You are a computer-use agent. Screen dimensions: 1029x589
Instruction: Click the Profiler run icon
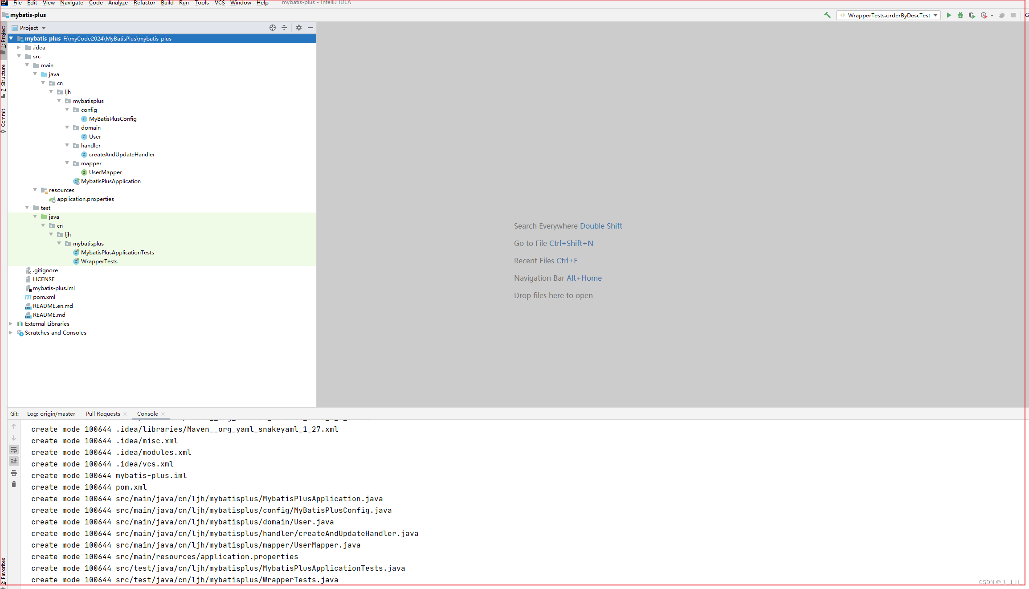[984, 15]
